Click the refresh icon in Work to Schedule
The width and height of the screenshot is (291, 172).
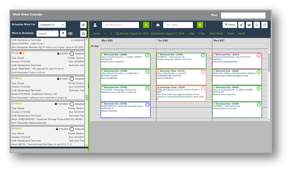[83, 33]
